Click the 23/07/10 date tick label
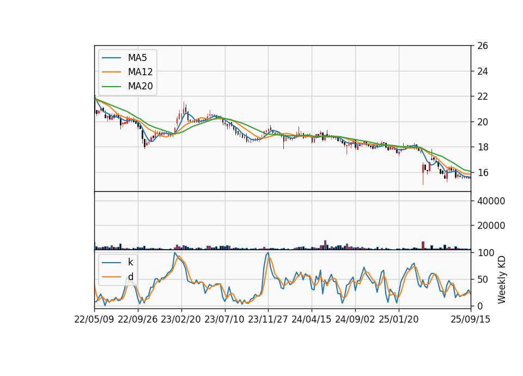This screenshot has width=523, height=376. pos(224,319)
